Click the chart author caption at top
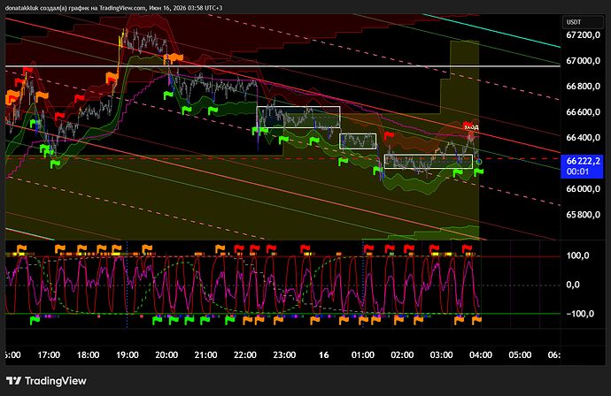Image resolution: width=611 pixels, height=396 pixels. tap(113, 8)
